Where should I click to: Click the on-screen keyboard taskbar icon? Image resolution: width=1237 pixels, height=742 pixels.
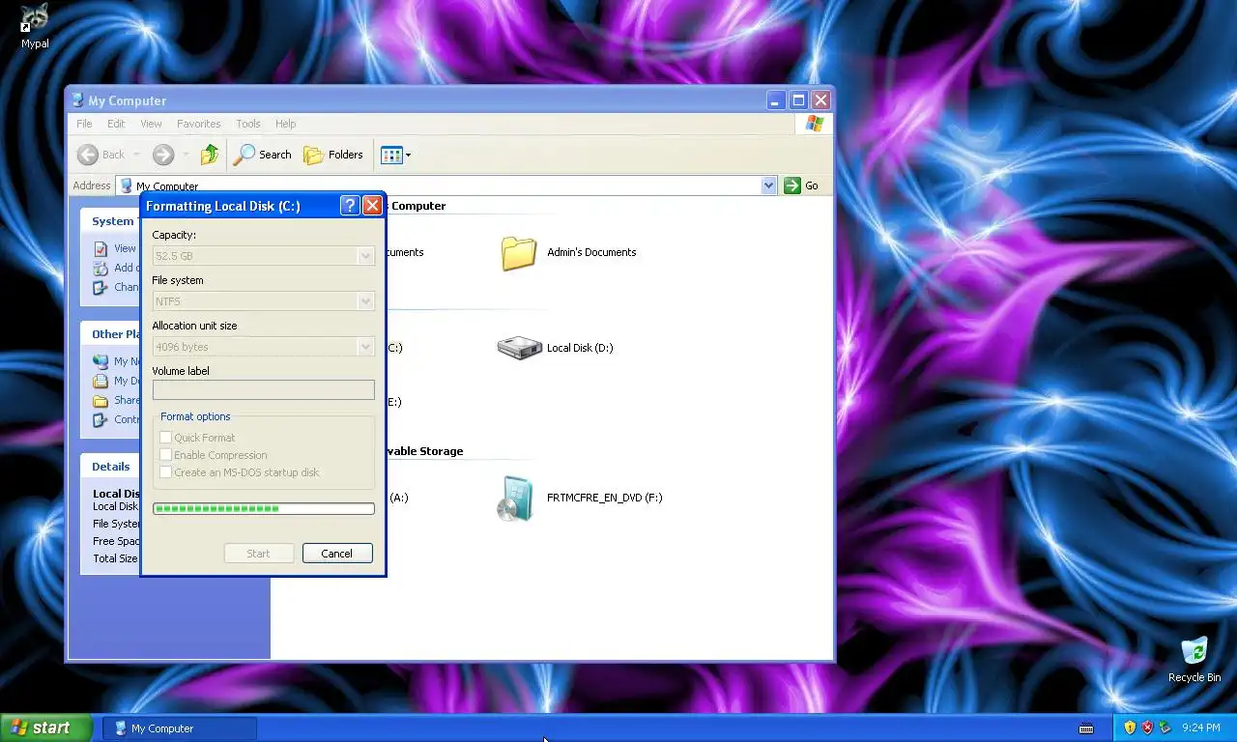coord(1086,728)
